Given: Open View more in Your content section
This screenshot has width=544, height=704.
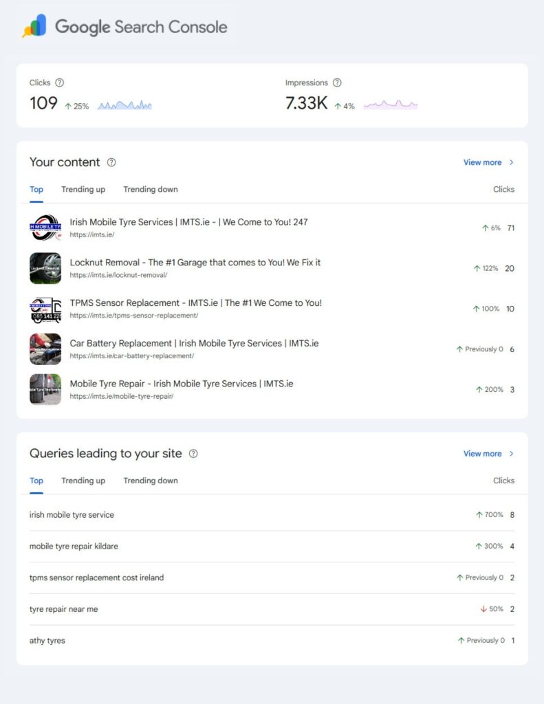Looking at the screenshot, I should [488, 162].
